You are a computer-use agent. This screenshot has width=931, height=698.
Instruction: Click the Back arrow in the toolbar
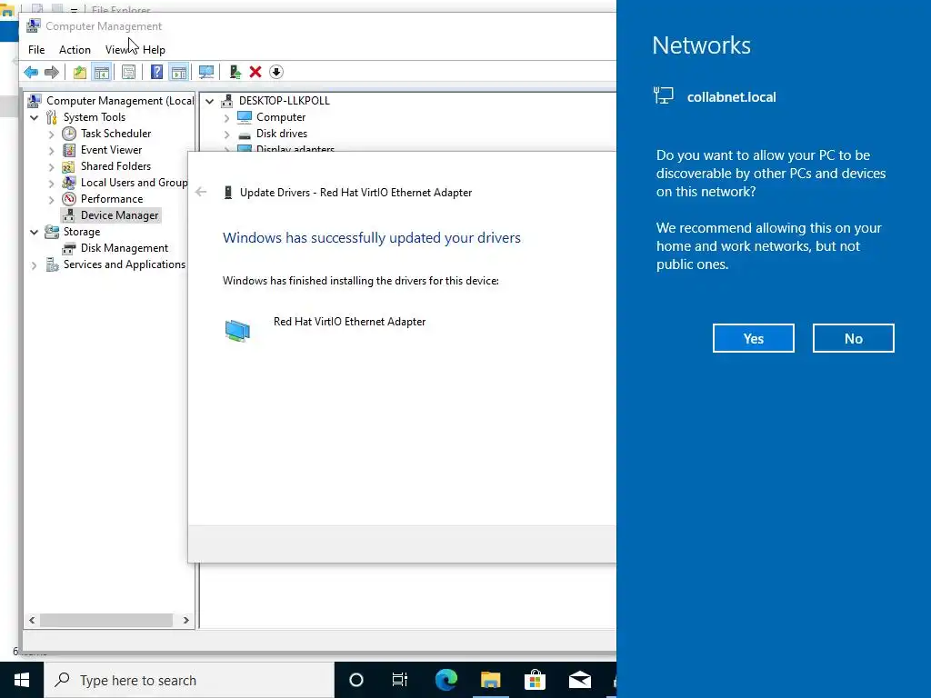31,73
